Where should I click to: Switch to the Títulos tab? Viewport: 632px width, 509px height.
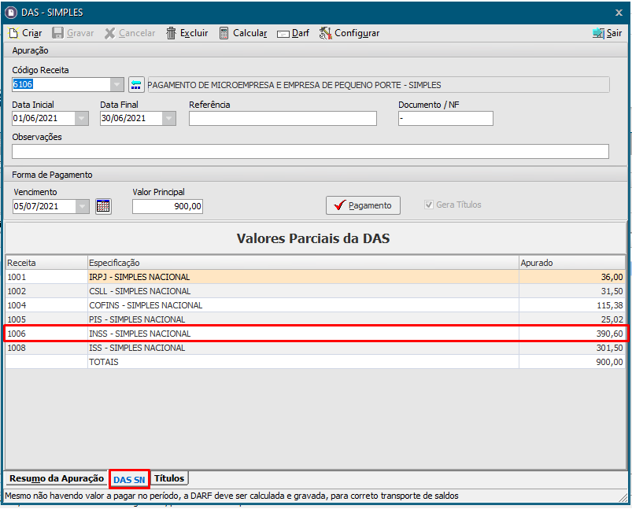[x=169, y=478]
